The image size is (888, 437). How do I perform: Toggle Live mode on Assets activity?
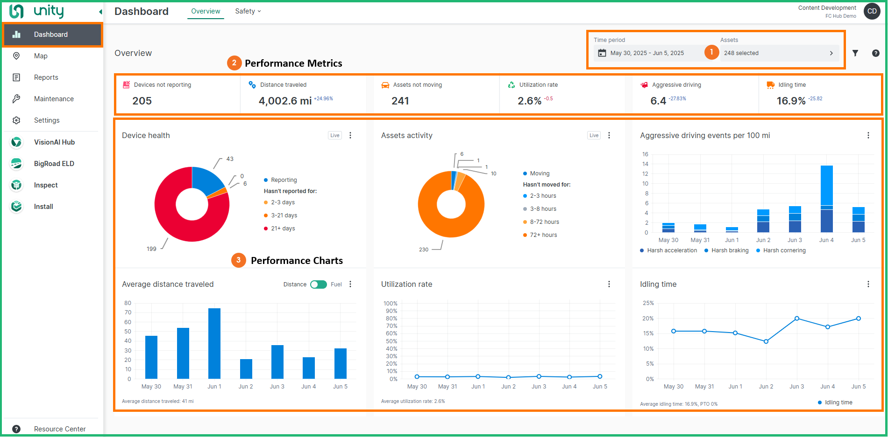click(594, 135)
